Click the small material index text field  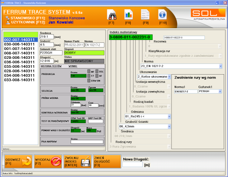(184, 38)
